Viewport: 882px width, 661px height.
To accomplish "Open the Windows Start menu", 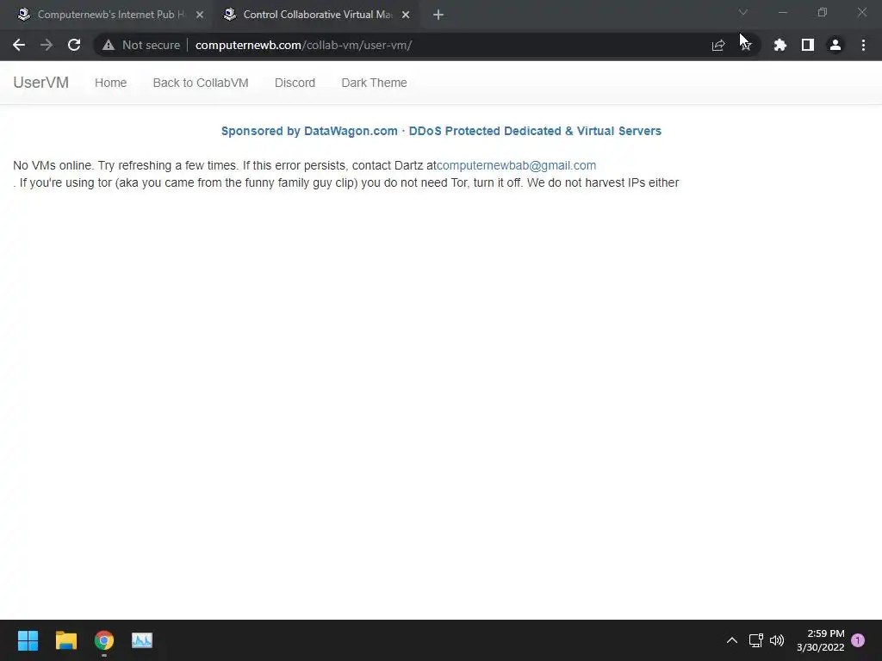I will pos(28,640).
